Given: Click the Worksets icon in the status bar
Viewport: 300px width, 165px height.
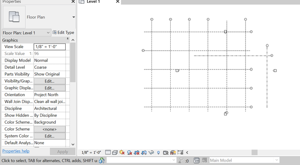Looking at the screenshot, I should tap(102, 160).
